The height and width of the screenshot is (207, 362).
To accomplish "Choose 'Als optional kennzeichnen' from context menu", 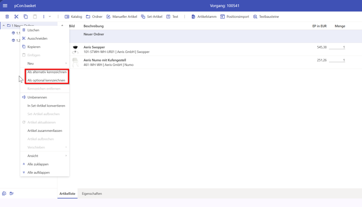I will point(46,80).
